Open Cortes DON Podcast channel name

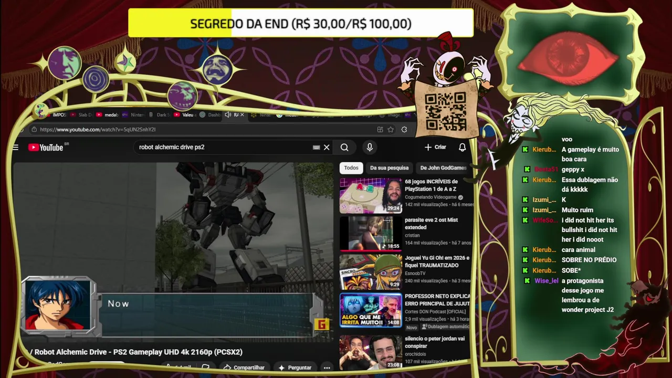435,312
